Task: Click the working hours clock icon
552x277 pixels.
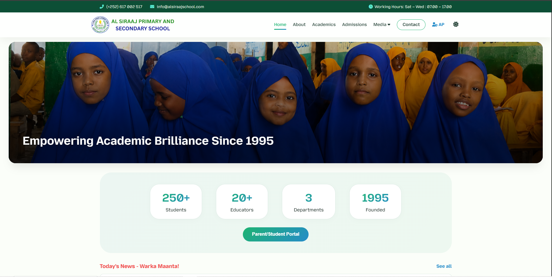Action: click(x=371, y=7)
